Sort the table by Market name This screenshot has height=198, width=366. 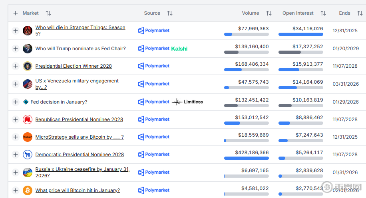[x=48, y=13]
